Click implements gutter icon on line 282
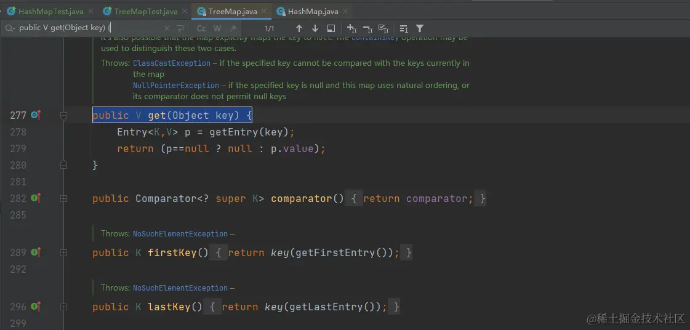The height and width of the screenshot is (330, 690). [36, 198]
